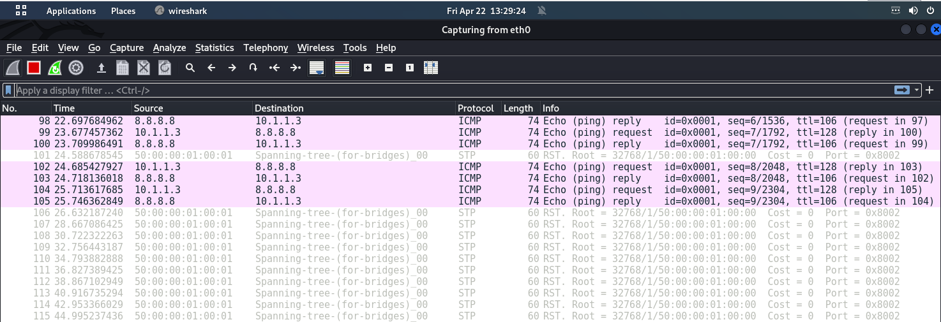The width and height of the screenshot is (941, 322).
Task: Open display filter bookmark menu
Action: click(x=8, y=91)
